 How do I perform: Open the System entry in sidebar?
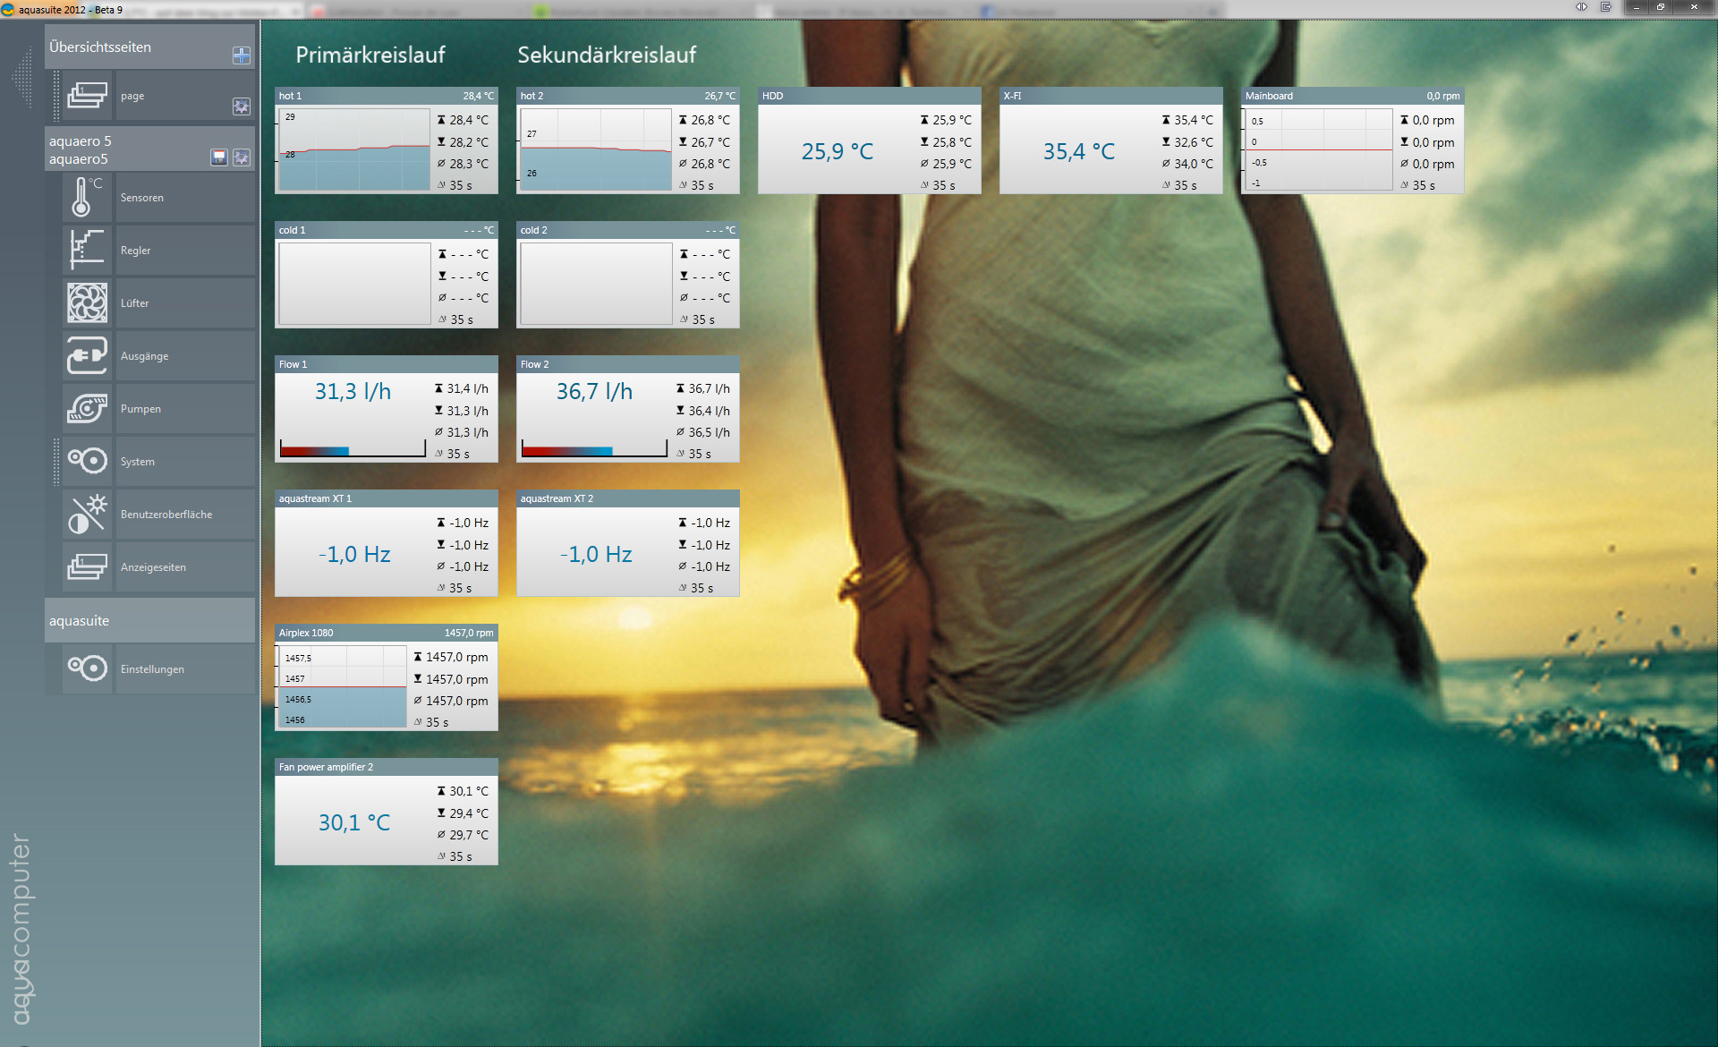point(138,462)
